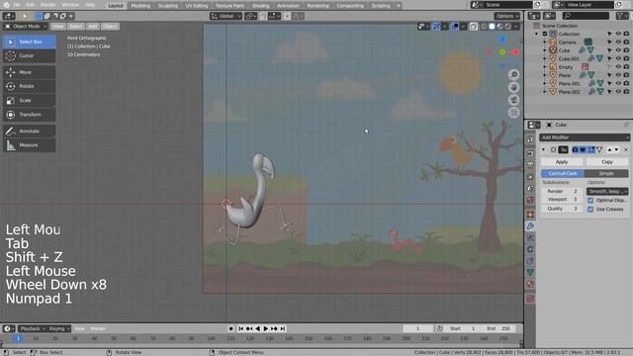The width and height of the screenshot is (633, 356).
Task: Click the Copy modifier button
Action: [606, 162]
